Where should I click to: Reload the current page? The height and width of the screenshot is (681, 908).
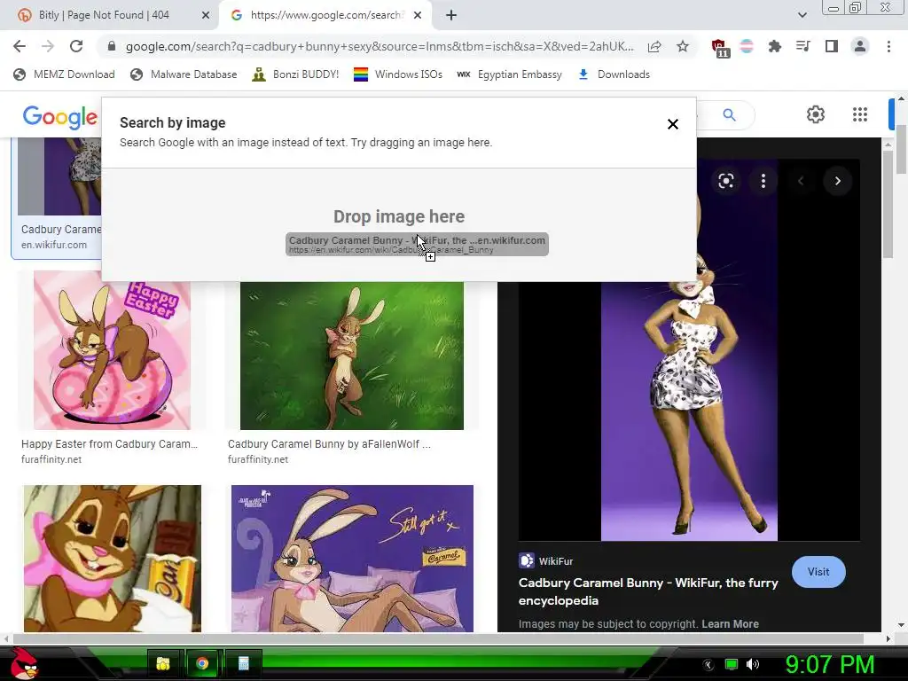pos(76,46)
